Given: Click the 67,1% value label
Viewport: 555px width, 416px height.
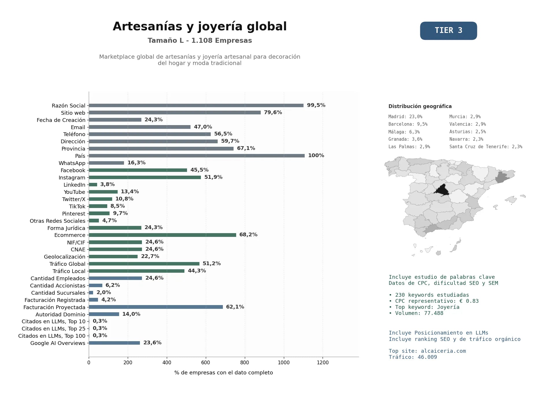Looking at the screenshot, I should [x=246, y=148].
